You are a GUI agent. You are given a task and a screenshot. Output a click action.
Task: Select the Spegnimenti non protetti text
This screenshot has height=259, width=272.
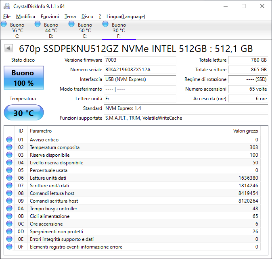[56, 232]
